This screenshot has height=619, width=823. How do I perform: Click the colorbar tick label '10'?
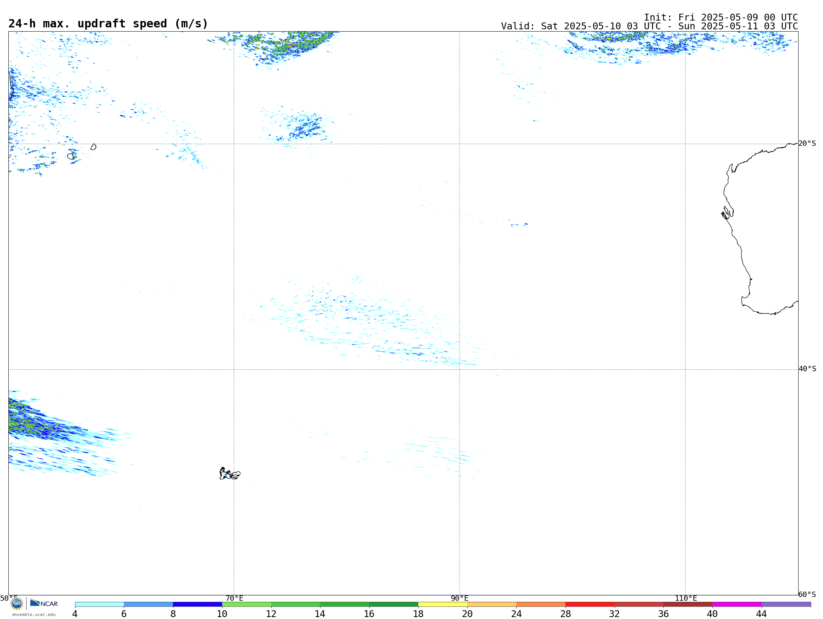[x=222, y=614]
